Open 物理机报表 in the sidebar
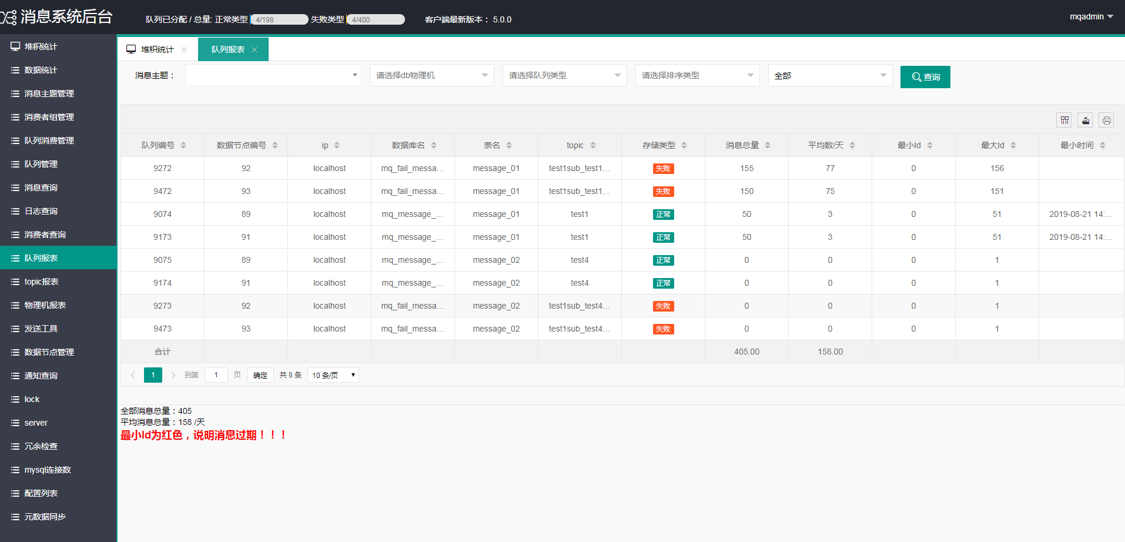1125x542 pixels. 58,305
